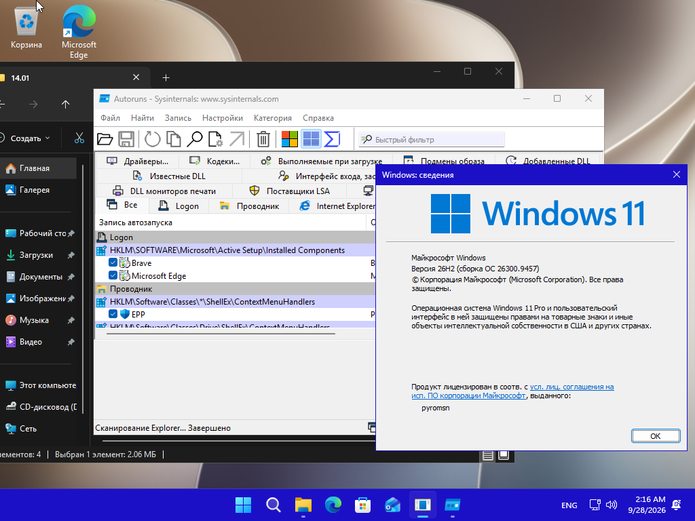The height and width of the screenshot is (521, 695).
Task: Open the Настройки menu
Action: pyautogui.click(x=223, y=118)
